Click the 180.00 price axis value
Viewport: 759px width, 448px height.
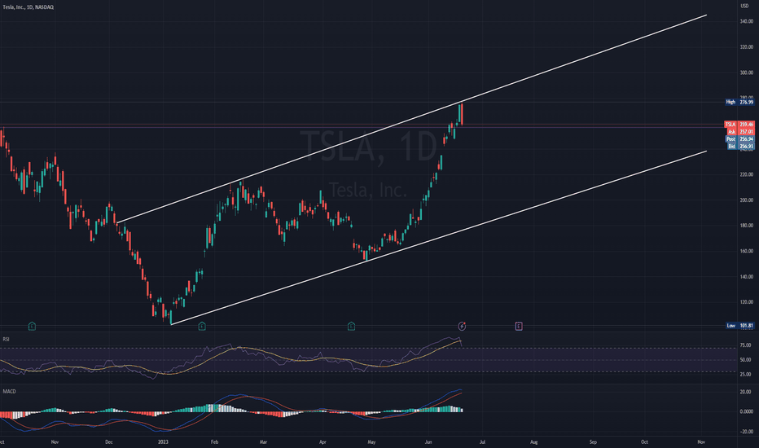click(747, 225)
